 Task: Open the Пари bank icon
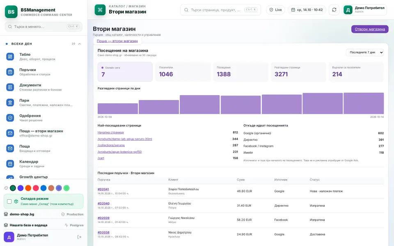click(10, 102)
